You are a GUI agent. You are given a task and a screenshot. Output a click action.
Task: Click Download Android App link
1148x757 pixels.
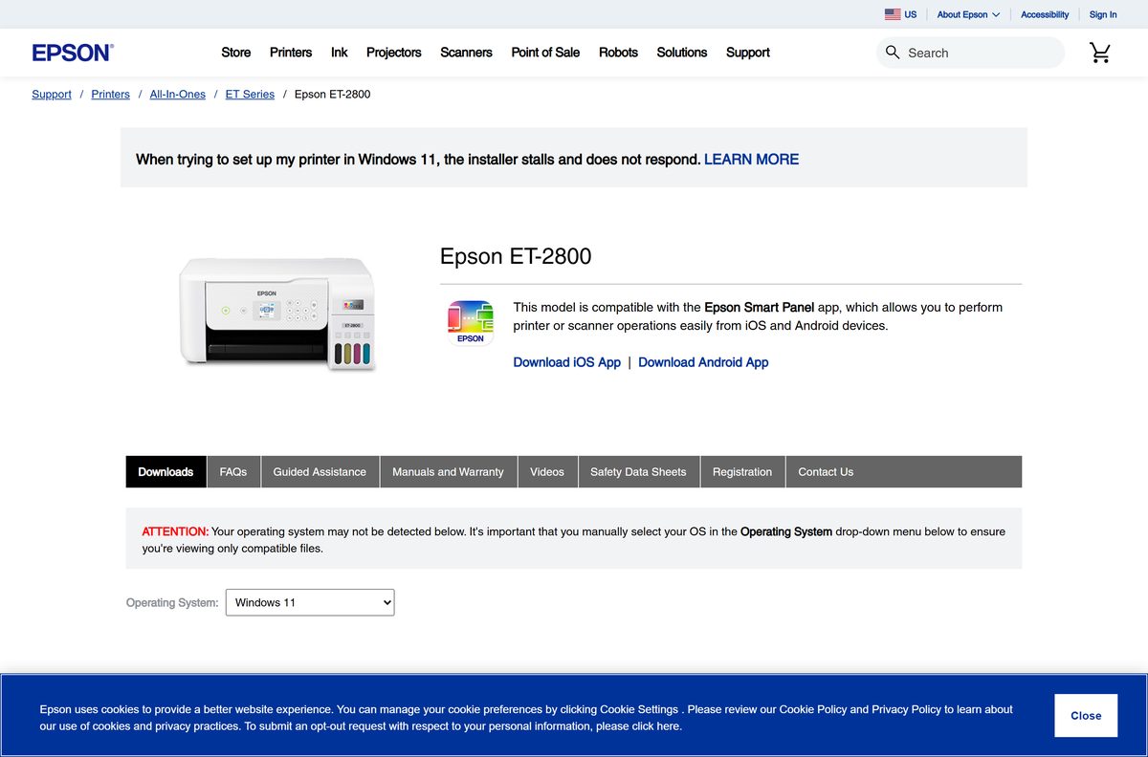703,362
